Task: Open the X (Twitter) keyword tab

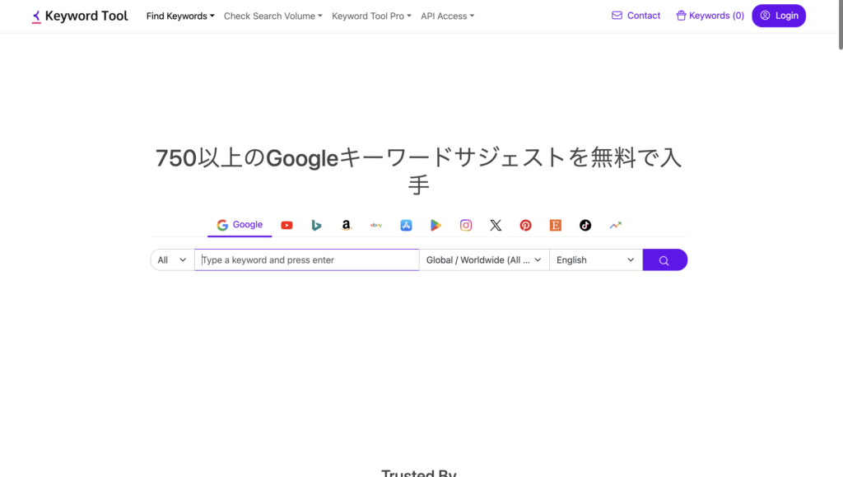Action: point(496,226)
